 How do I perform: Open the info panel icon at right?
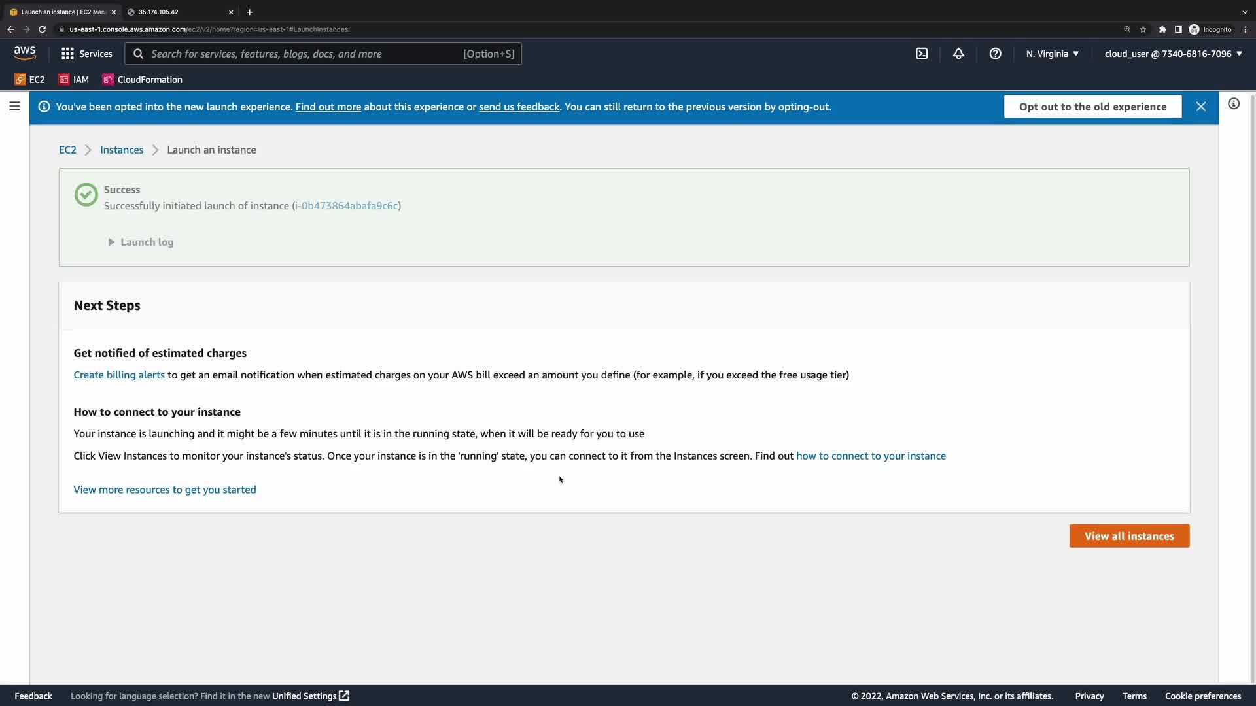(1233, 104)
